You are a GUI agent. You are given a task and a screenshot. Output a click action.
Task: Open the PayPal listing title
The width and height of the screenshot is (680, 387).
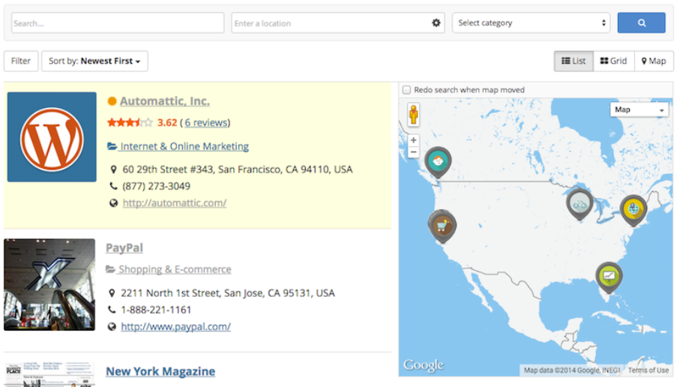tap(124, 247)
